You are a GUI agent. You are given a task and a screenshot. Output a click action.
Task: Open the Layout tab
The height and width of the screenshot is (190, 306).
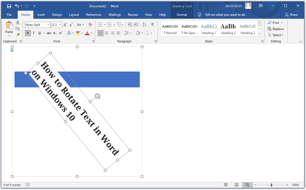(x=74, y=15)
